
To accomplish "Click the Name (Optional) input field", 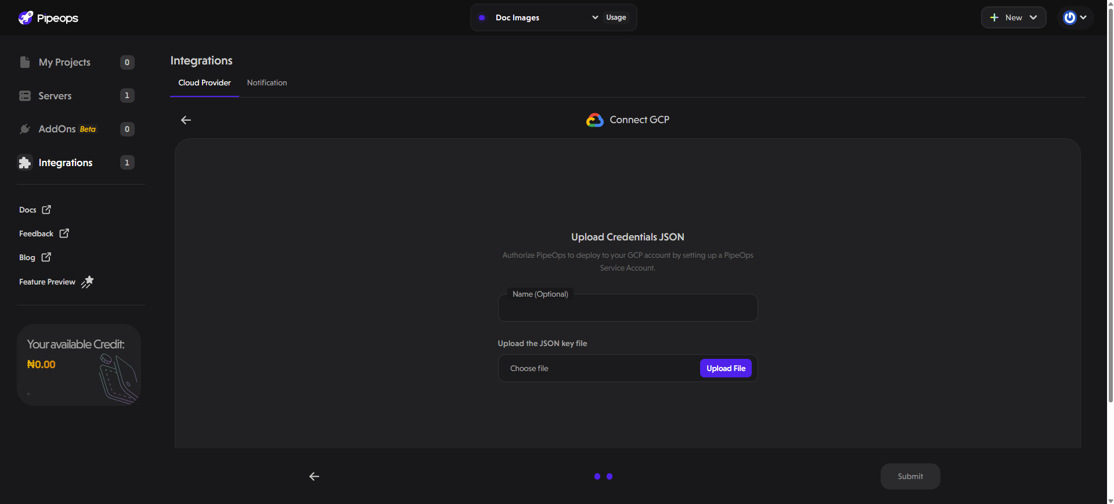I will [628, 308].
